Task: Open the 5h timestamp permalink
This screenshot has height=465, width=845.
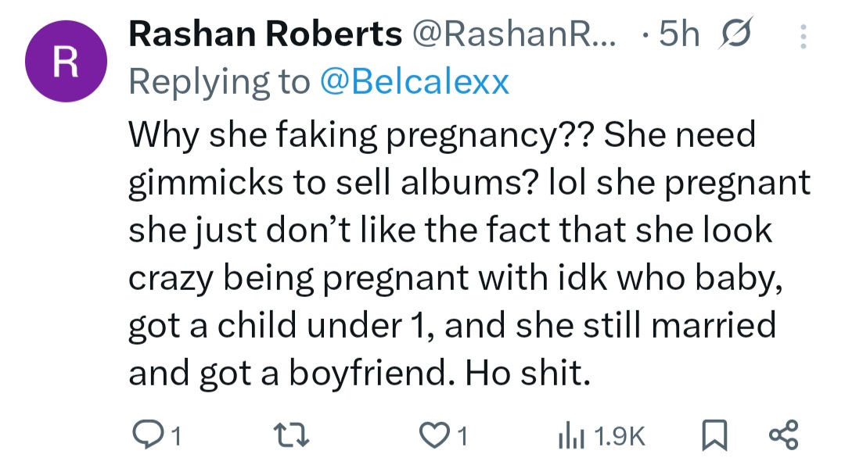Action: pyautogui.click(x=678, y=35)
